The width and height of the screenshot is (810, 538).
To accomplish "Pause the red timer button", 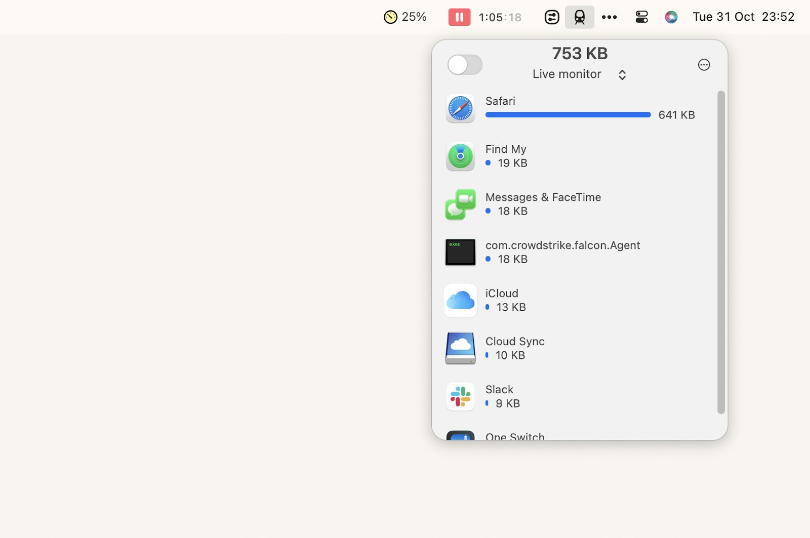I will (x=459, y=17).
